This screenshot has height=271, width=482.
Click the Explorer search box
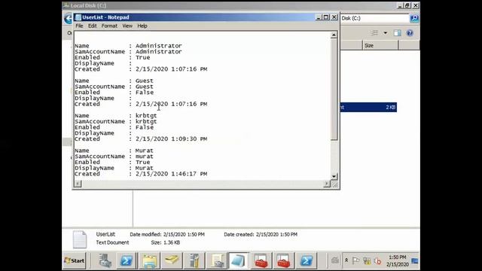click(x=375, y=18)
